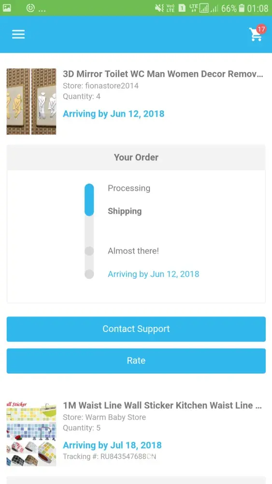The image size is (272, 484).
Task: Click the 'Almost there!' progress dot
Action: click(x=89, y=251)
